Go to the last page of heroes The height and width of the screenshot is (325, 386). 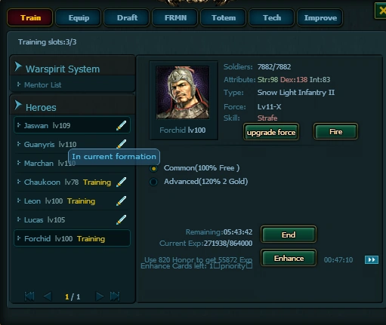(x=115, y=296)
